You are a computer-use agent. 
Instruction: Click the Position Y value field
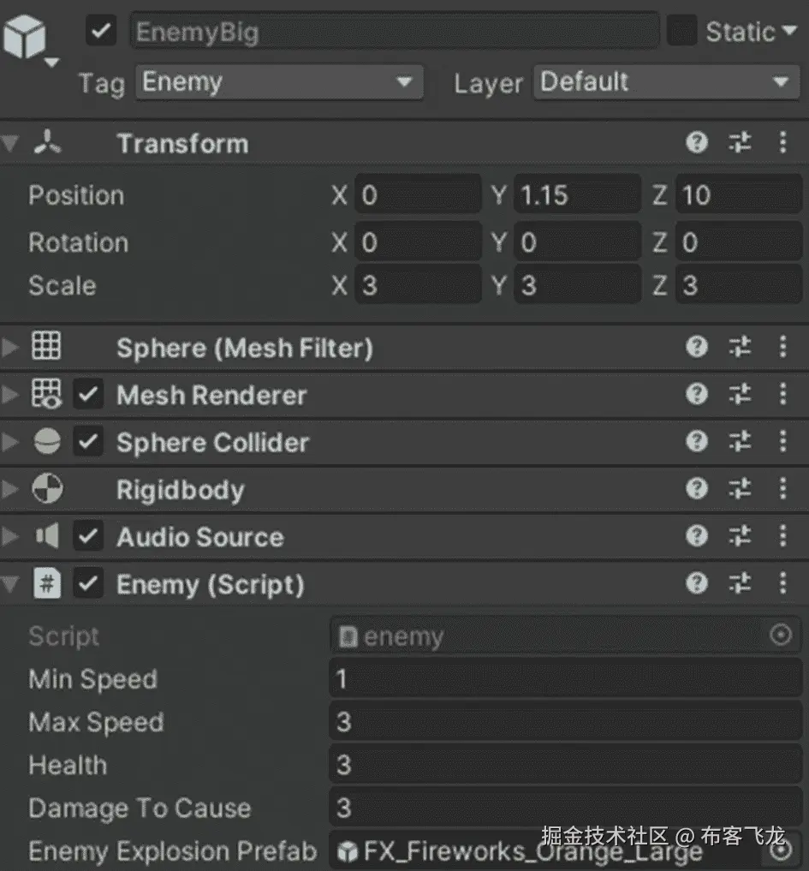pyautogui.click(x=577, y=195)
